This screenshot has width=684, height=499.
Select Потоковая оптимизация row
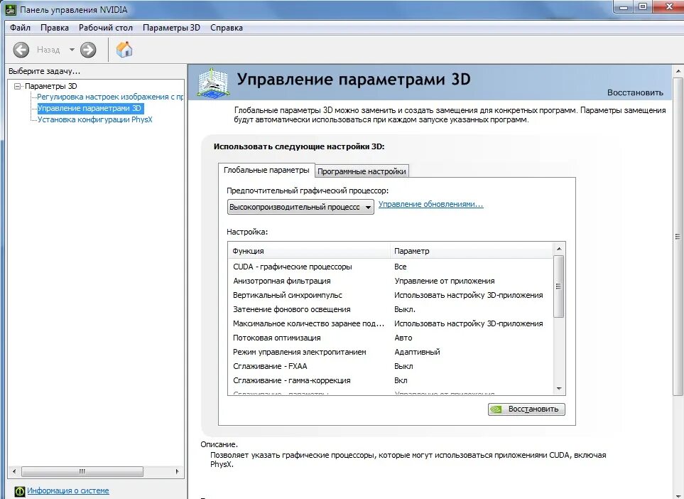[391, 338]
